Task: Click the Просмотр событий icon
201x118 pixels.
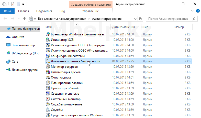Action: (x=48, y=88)
